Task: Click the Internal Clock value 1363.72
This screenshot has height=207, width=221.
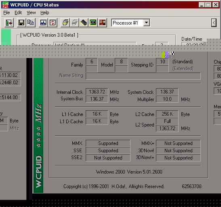Action: [x=97, y=92]
